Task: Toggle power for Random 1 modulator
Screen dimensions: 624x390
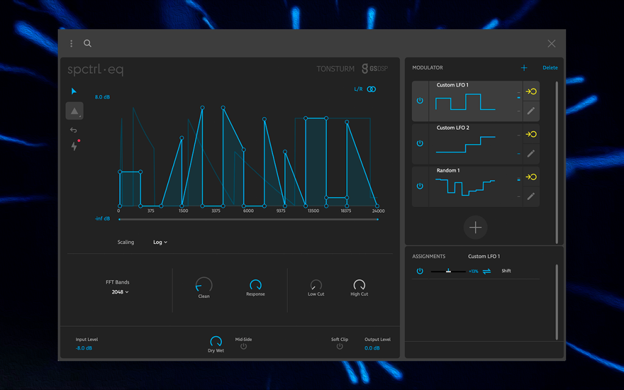Action: (x=420, y=186)
